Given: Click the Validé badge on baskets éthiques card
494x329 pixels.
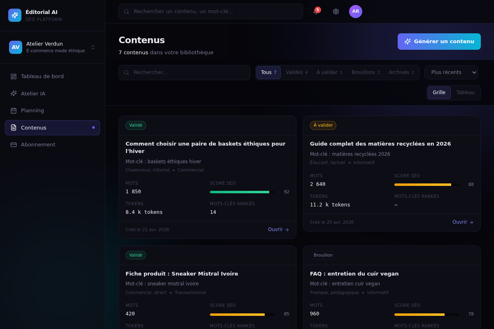Looking at the screenshot, I should pos(136,125).
